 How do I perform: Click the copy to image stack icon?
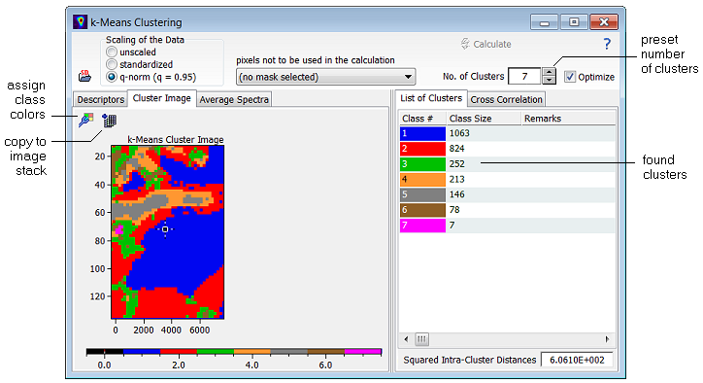tap(109, 121)
